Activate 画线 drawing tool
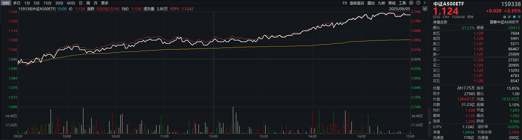 click(x=392, y=3)
